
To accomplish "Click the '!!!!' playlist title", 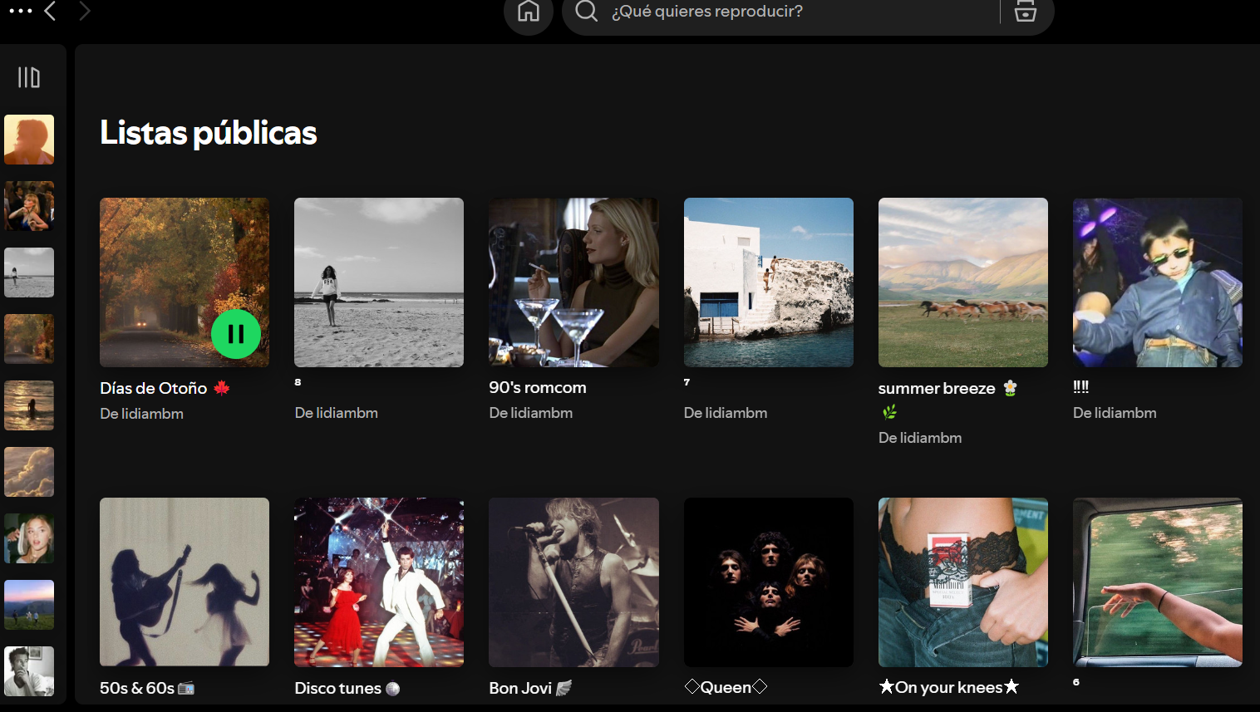I will tap(1080, 387).
